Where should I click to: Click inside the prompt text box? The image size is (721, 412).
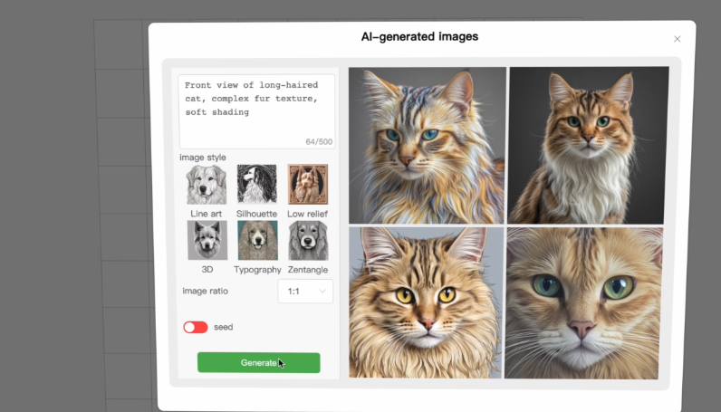tap(256, 111)
